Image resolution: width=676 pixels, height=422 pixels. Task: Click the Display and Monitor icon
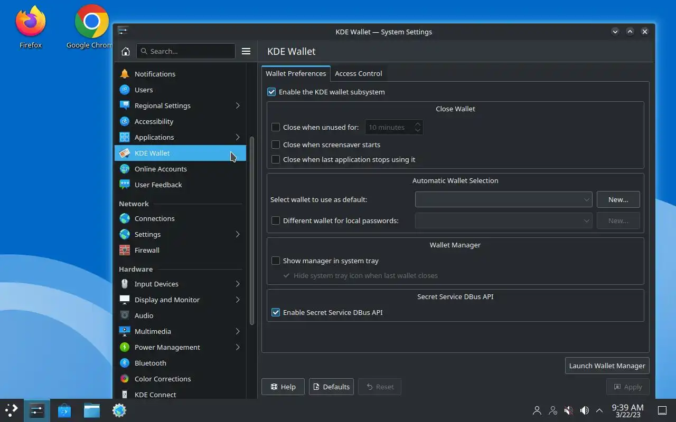pos(125,300)
